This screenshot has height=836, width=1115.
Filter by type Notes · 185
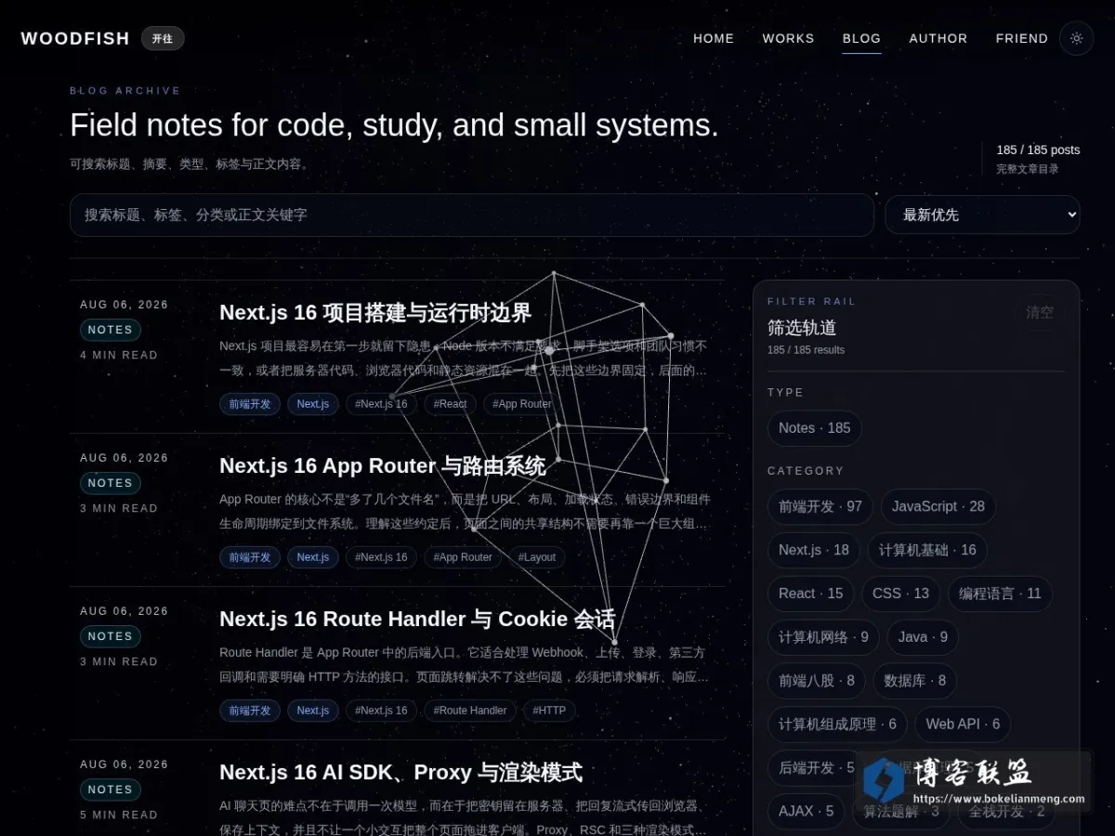click(815, 428)
